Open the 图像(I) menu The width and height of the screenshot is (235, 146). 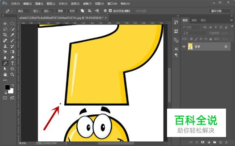click(39, 4)
